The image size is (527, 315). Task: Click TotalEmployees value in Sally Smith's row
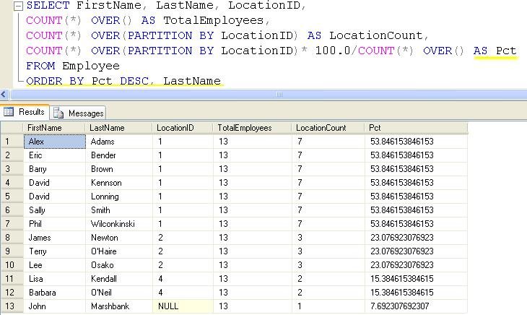point(253,210)
